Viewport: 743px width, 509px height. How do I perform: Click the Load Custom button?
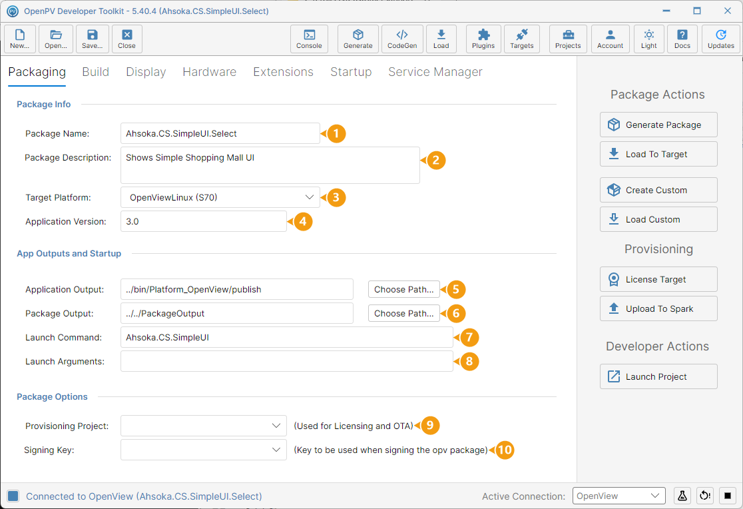coord(658,220)
